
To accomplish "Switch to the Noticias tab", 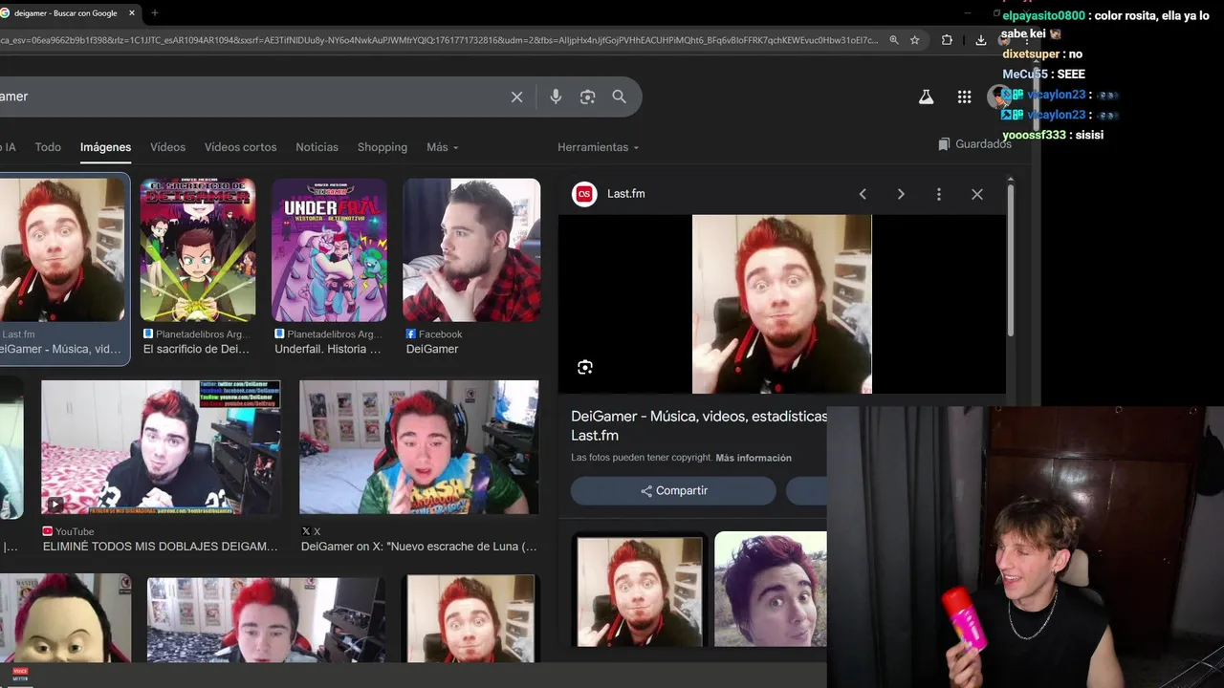I will point(317,147).
